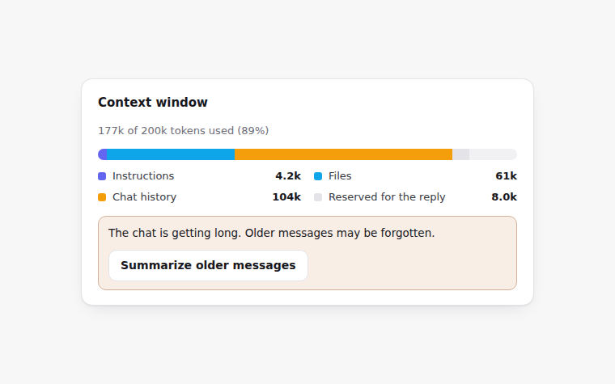Click the 177k of 200k tokens used text
The image size is (615, 384).
[183, 130]
